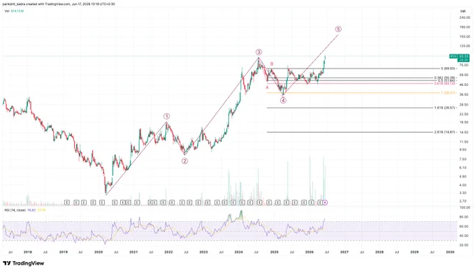
Task: Click the orange Fibonacci 1 (38.37) label
Action: (448, 93)
